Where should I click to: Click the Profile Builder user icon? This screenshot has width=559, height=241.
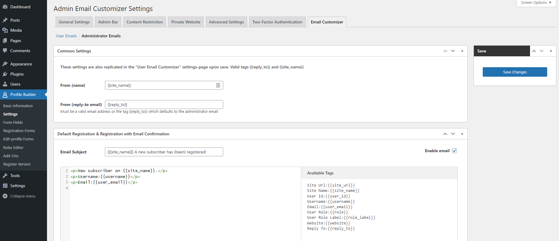click(5, 95)
